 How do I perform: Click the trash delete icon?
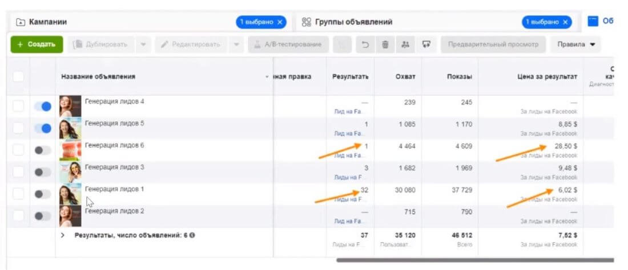click(x=385, y=44)
